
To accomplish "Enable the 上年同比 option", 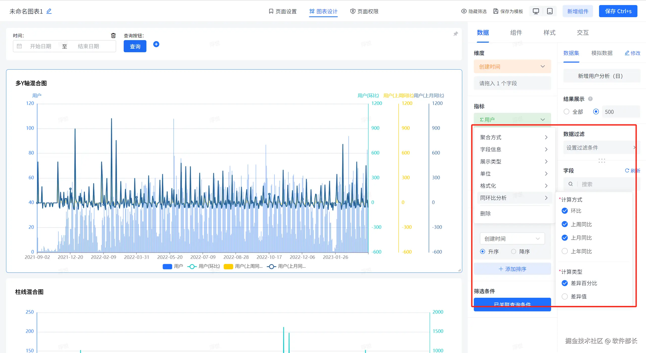I will tap(565, 251).
